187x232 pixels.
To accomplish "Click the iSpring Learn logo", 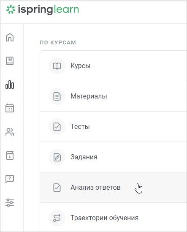I will tap(43, 10).
